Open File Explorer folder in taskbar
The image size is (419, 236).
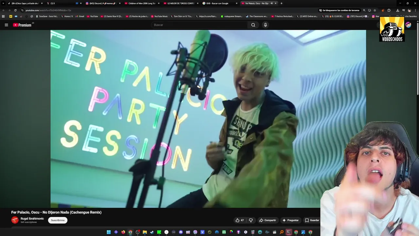pyautogui.click(x=145, y=232)
